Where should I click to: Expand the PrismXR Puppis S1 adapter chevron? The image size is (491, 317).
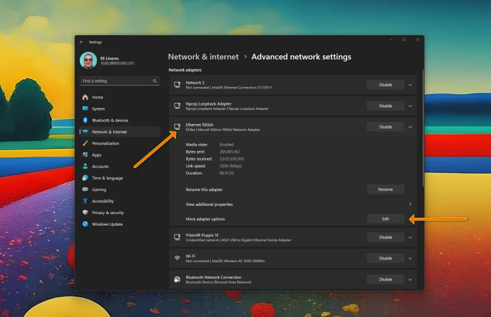410,237
